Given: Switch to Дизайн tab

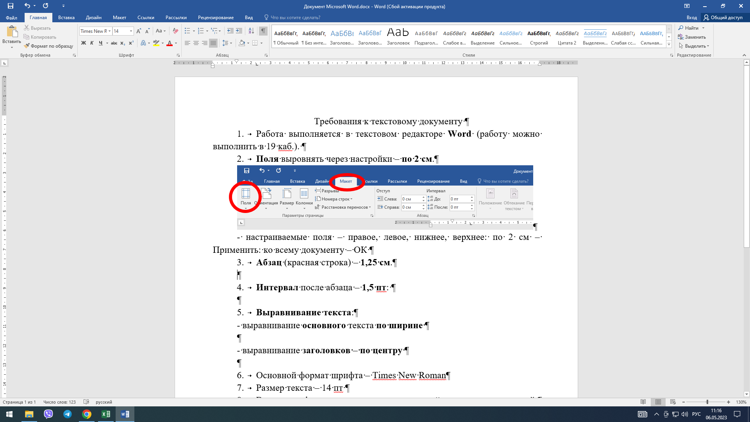Looking at the screenshot, I should 94,18.
